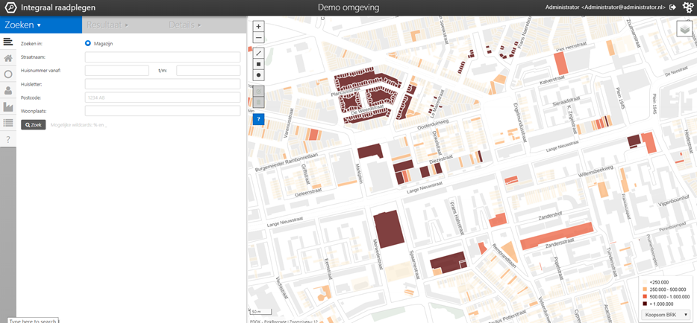
Task: Expand the Zoeken tab dropdown arrow
Action: tap(39, 25)
